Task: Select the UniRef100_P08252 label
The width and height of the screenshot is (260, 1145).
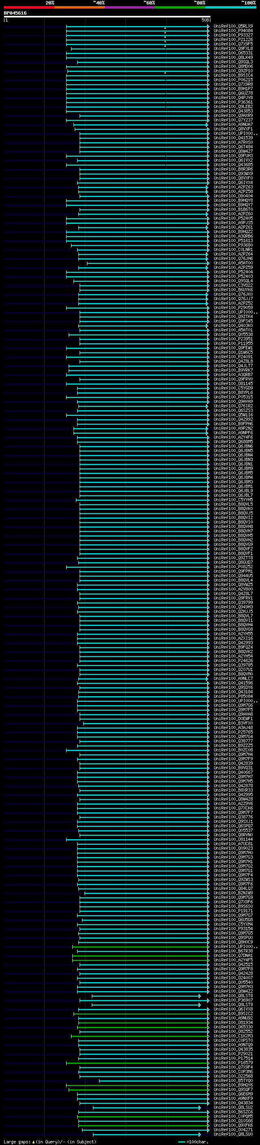Action: click(233, 567)
